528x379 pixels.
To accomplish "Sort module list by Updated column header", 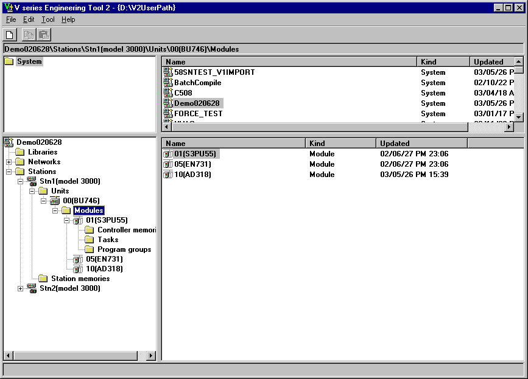I will click(x=421, y=144).
